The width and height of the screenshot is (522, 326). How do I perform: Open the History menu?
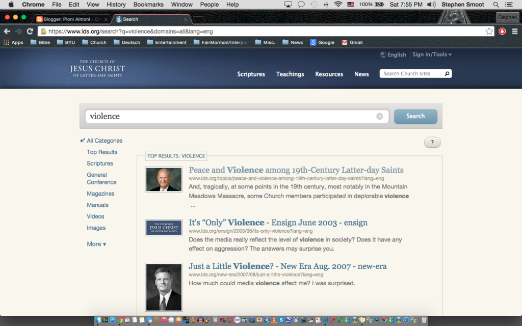[x=116, y=4]
